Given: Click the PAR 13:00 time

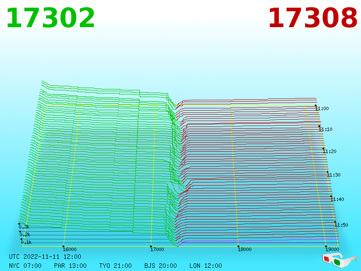Looking at the screenshot, I should [x=70, y=266].
